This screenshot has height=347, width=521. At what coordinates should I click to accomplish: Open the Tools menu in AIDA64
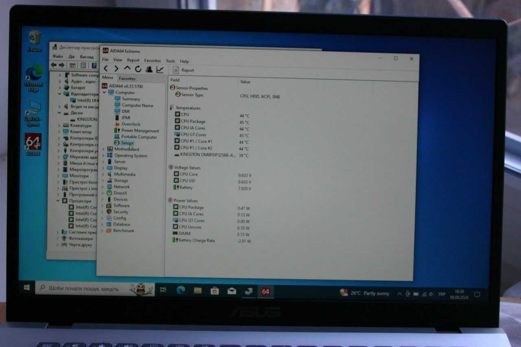point(171,61)
